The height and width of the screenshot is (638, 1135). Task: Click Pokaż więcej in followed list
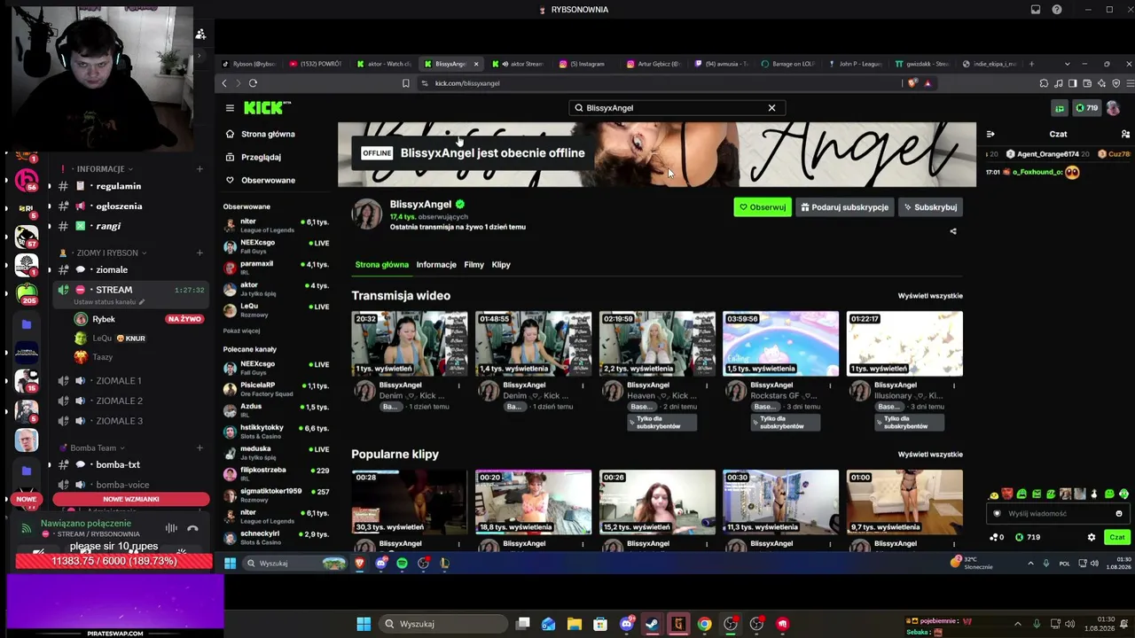[x=242, y=331]
